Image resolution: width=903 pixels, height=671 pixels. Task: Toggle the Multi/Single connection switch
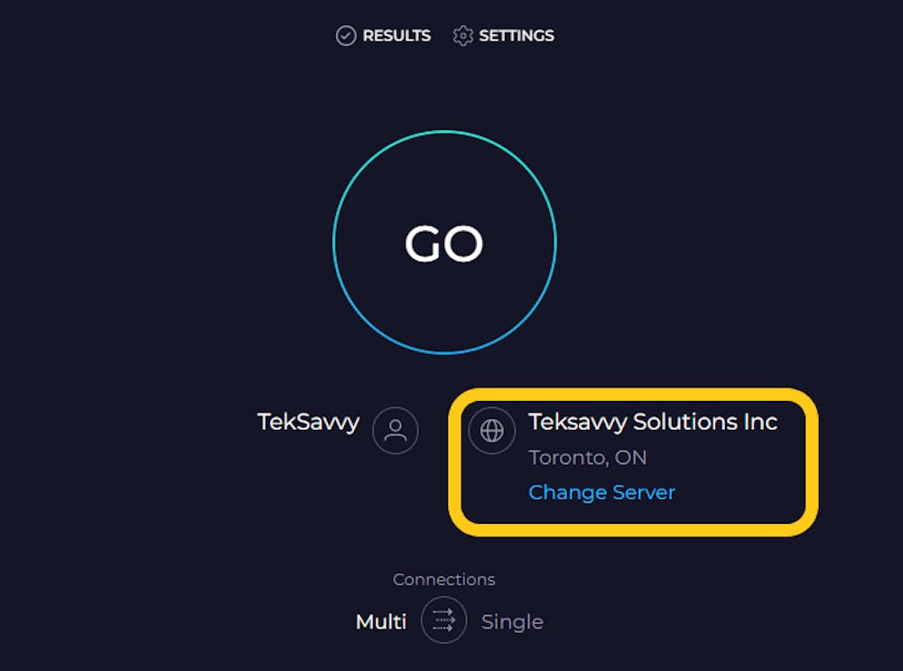point(443,620)
